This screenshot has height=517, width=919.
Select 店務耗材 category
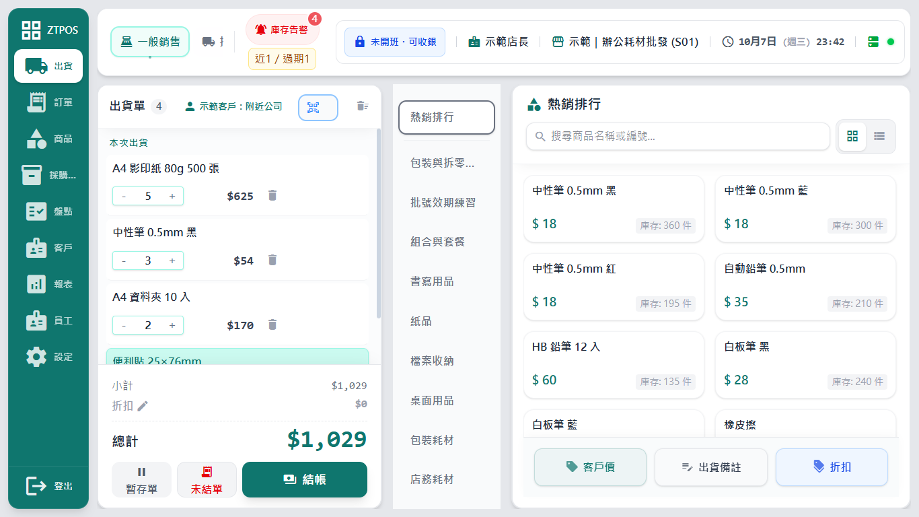click(447, 479)
